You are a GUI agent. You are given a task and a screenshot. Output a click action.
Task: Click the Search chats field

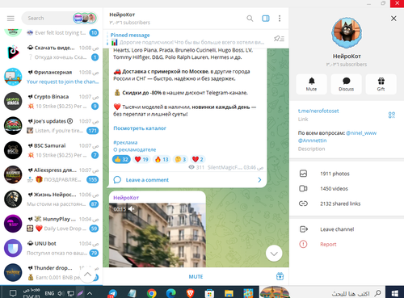pos(48,19)
